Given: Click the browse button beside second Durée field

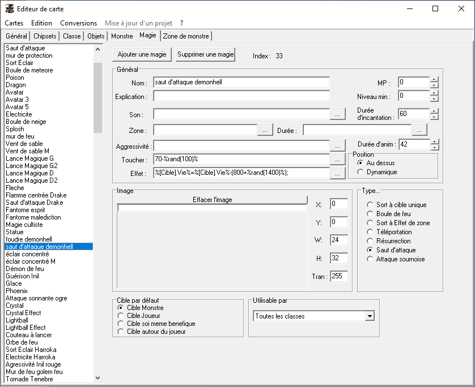Looking at the screenshot, I should click(x=419, y=130).
